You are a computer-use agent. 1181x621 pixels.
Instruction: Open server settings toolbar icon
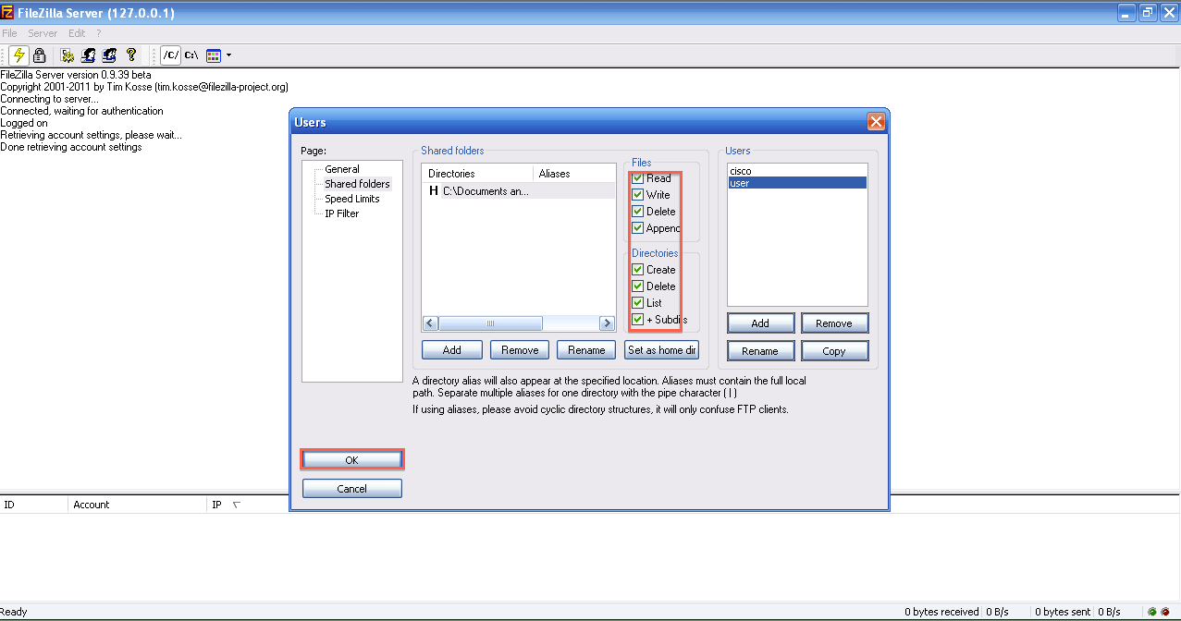pyautogui.click(x=67, y=55)
